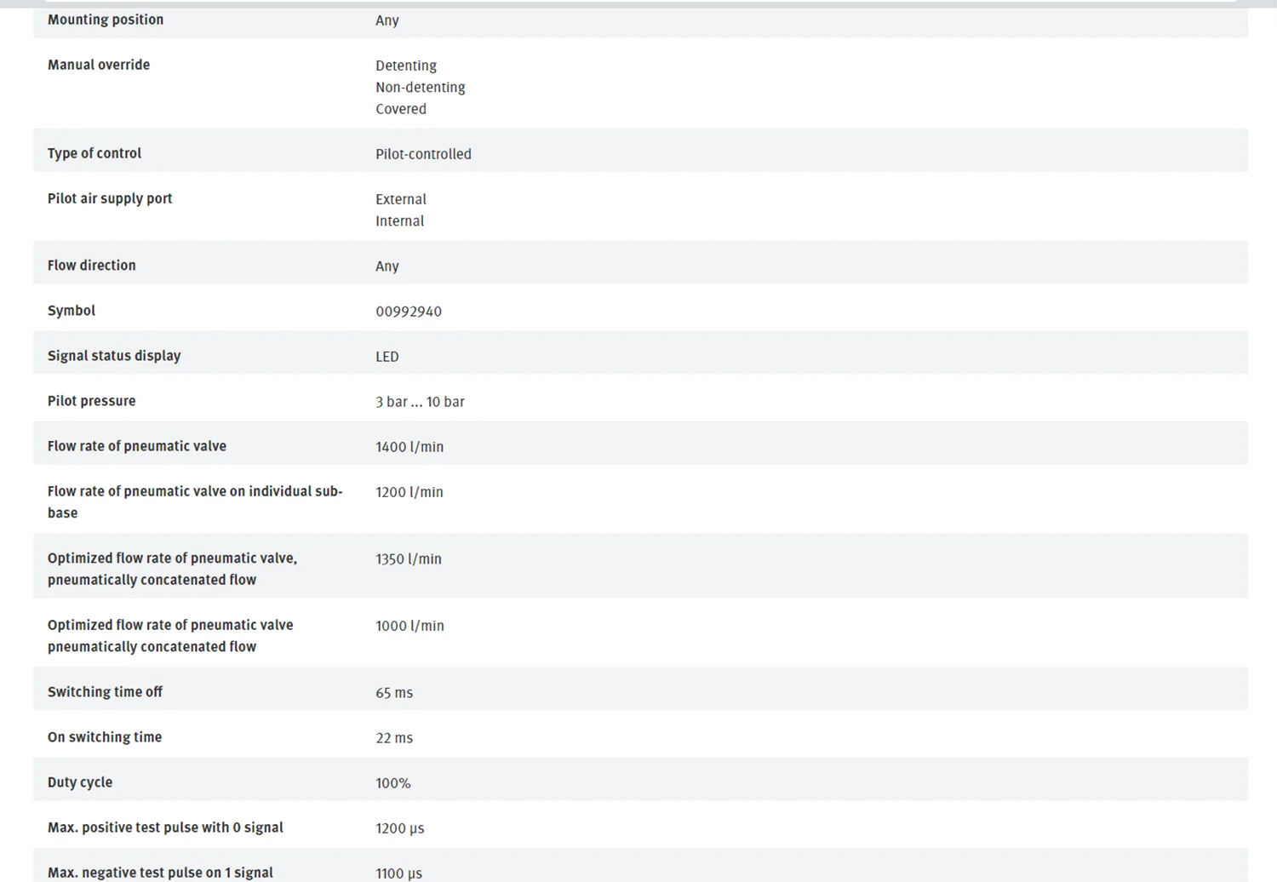Click the 22 ms value
This screenshot has height=882, width=1277.
coord(394,738)
